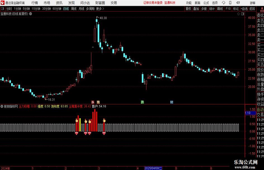The width and height of the screenshot is (264, 170).
Task: Click the 散户: 54.16 indicator value
Action: [99, 106]
